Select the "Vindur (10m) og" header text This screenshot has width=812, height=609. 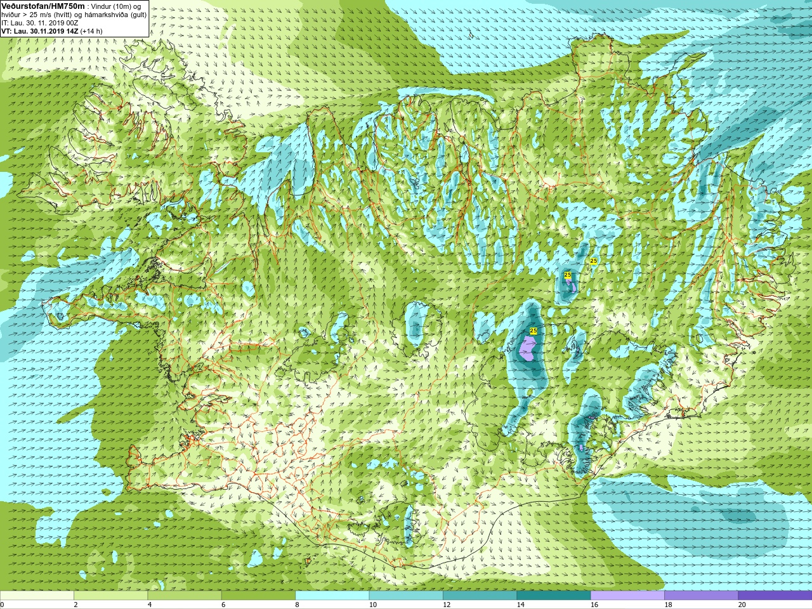116,6
